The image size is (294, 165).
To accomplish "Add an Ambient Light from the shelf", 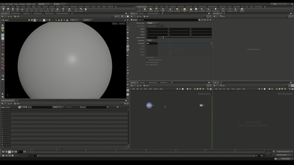I will tap(216, 10).
